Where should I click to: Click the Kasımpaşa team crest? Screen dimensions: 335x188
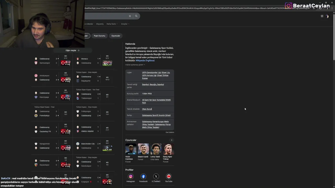click(36, 97)
